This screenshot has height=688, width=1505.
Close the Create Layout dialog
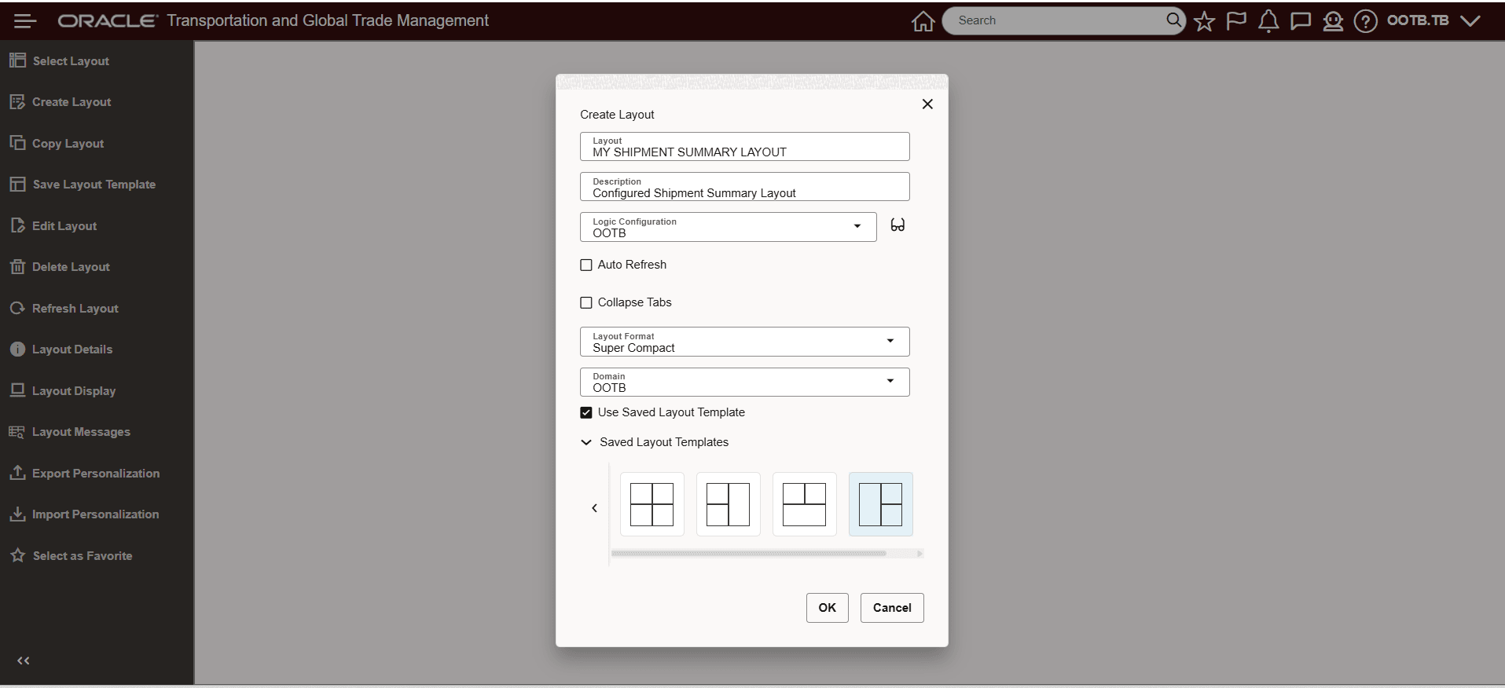click(927, 104)
